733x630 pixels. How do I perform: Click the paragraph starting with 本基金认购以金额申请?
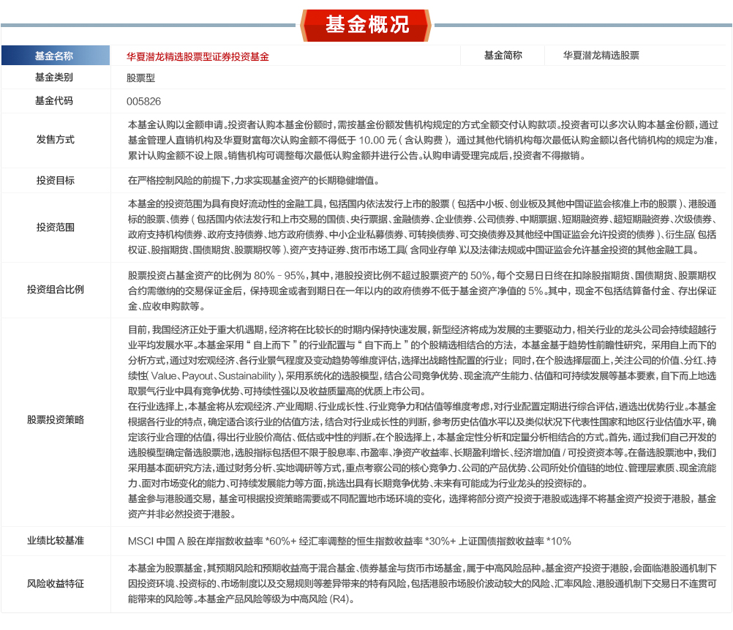pyautogui.click(x=421, y=140)
